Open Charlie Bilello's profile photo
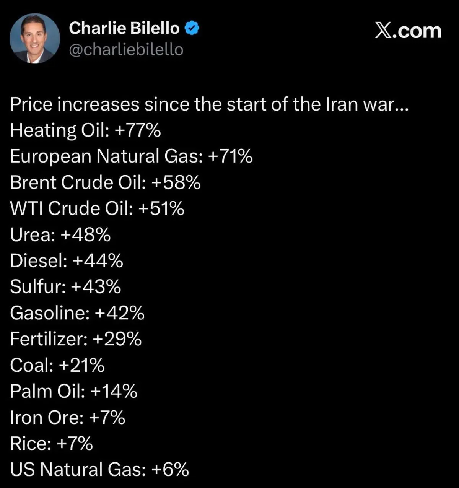The image size is (459, 488). tap(35, 39)
